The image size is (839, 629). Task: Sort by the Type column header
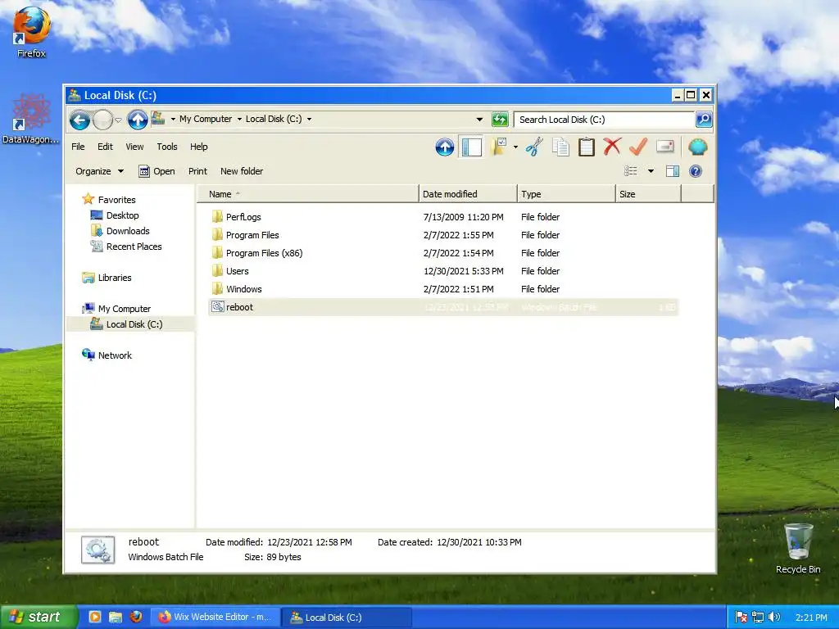point(566,194)
